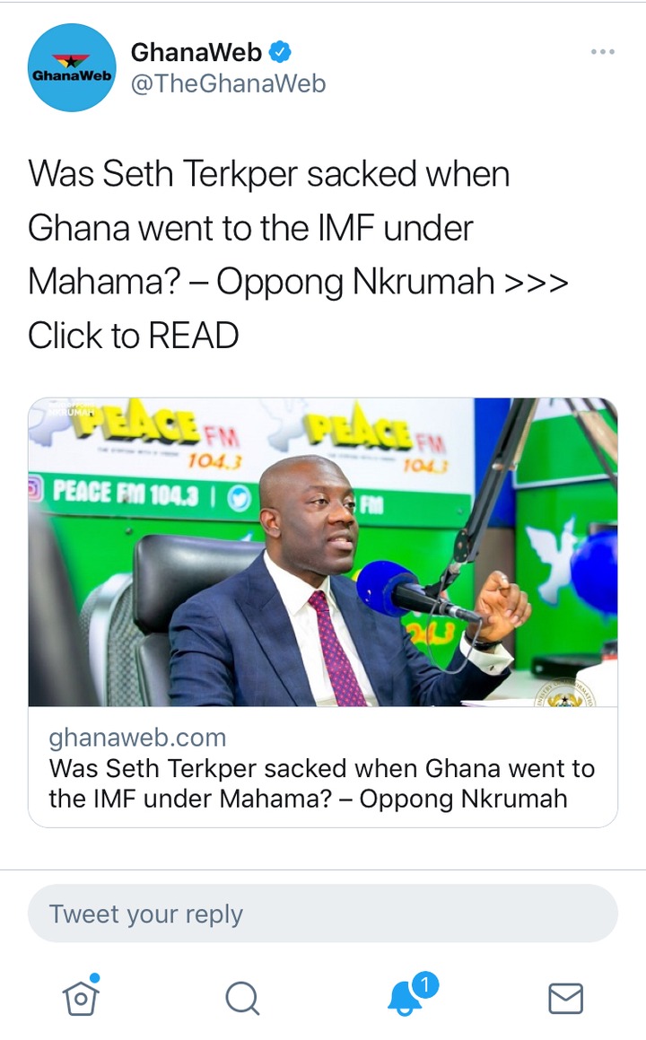Open the Messages envelope tab
Viewport: 646px width, 1040px height.
point(566,998)
